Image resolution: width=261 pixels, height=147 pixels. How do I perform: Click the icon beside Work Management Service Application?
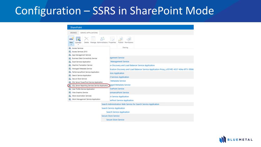(70, 99)
